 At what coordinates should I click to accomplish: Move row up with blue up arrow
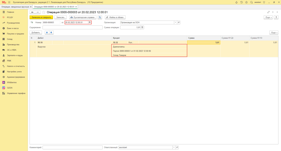coord(47,32)
